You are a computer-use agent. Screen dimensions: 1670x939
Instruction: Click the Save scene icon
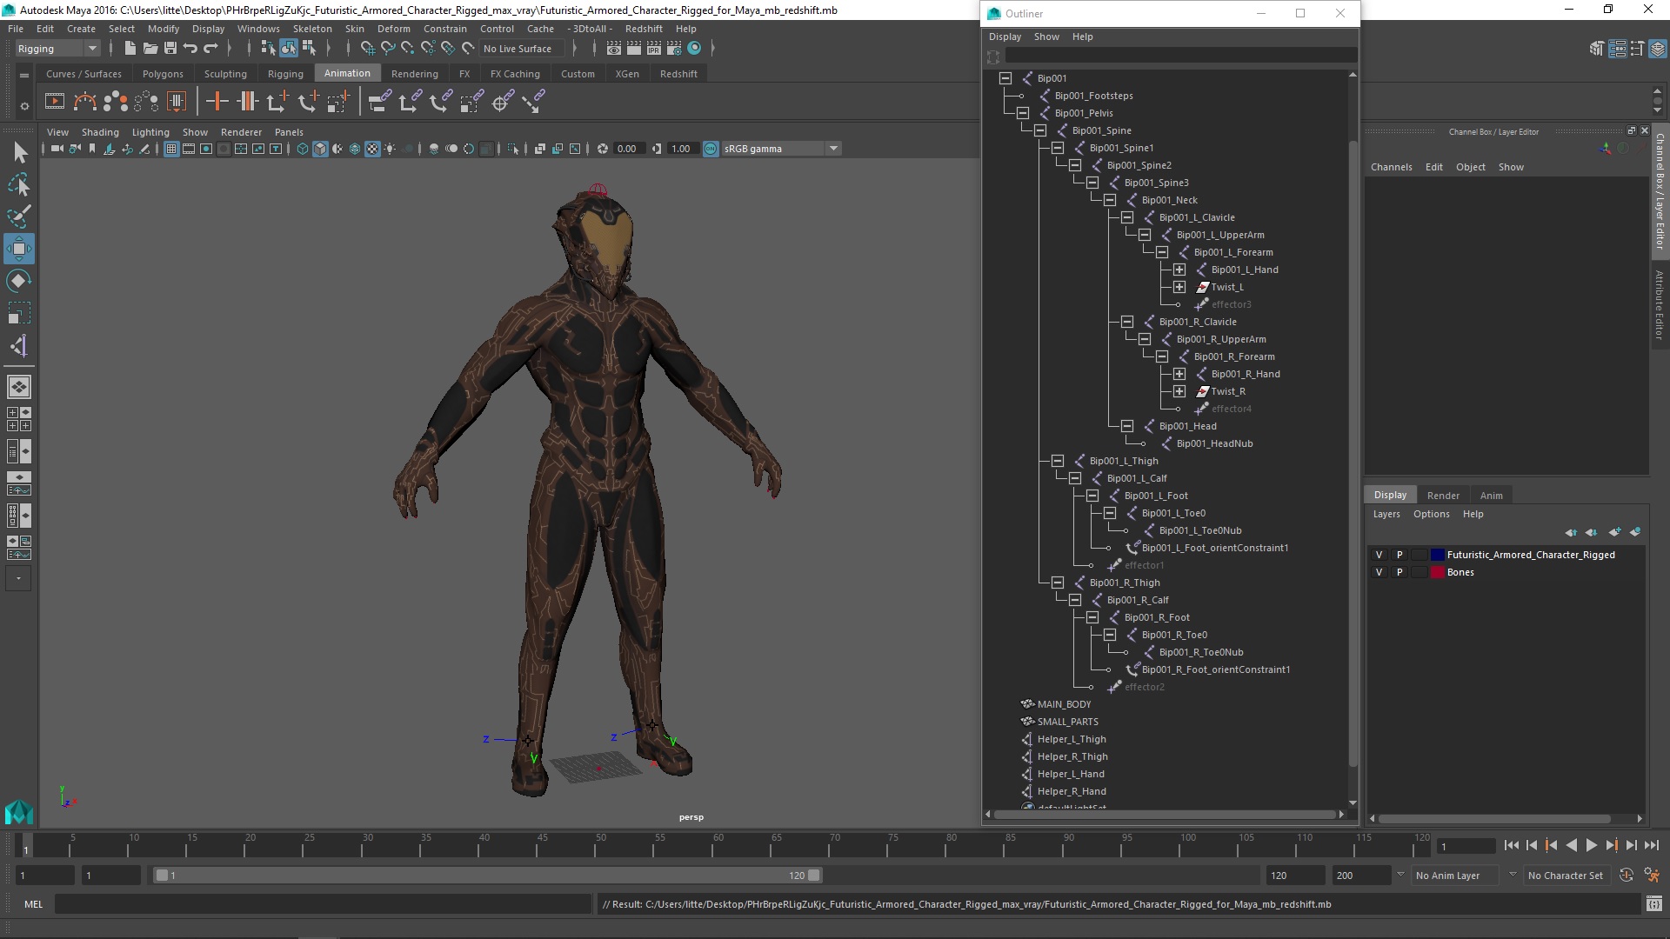tap(170, 49)
